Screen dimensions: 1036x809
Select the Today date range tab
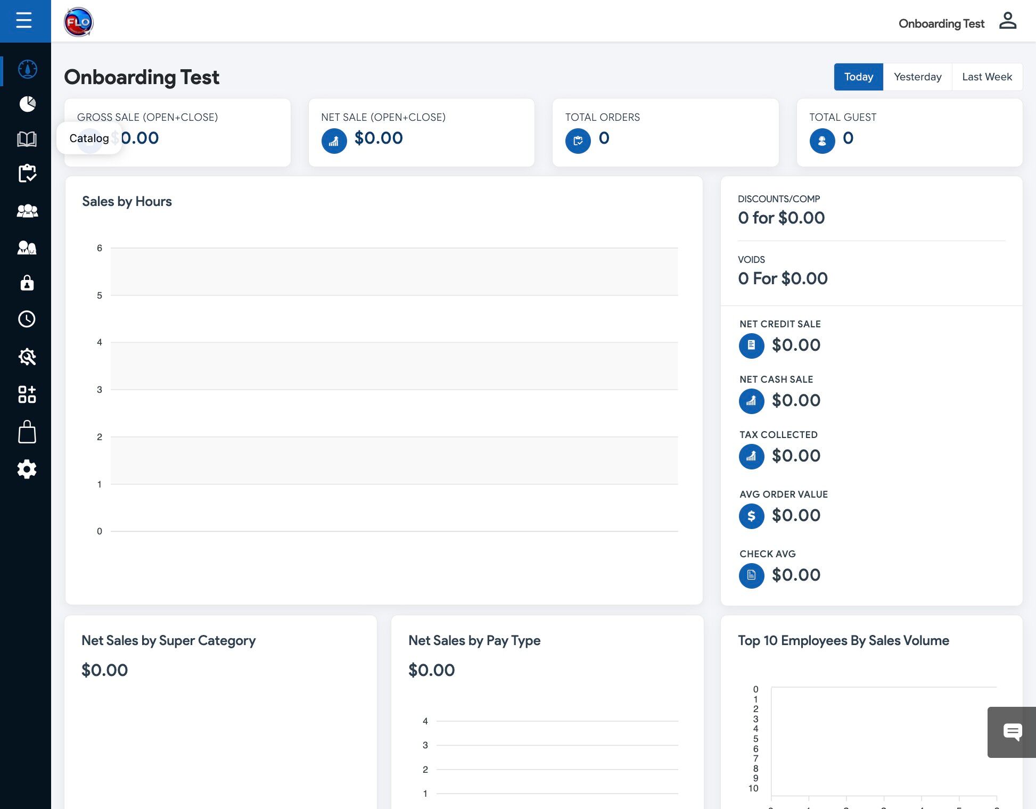click(x=858, y=77)
